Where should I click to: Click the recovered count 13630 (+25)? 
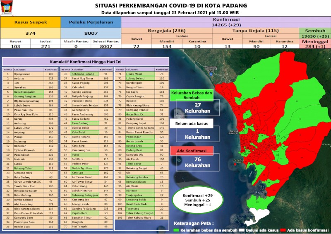point(315,36)
